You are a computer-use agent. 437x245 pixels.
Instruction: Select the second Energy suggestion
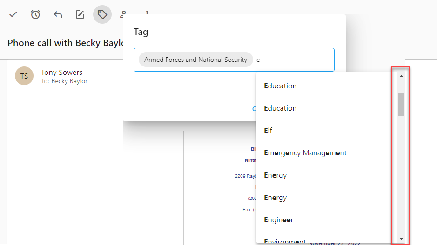click(275, 198)
